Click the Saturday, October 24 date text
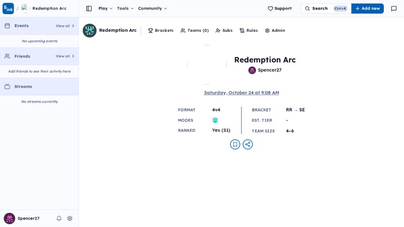 (x=241, y=93)
